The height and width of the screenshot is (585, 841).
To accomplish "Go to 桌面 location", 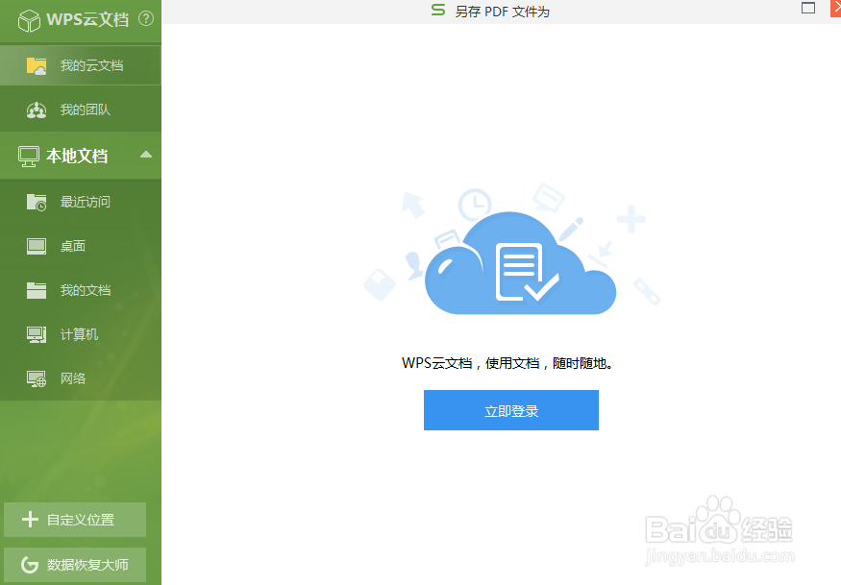I will coord(81,246).
